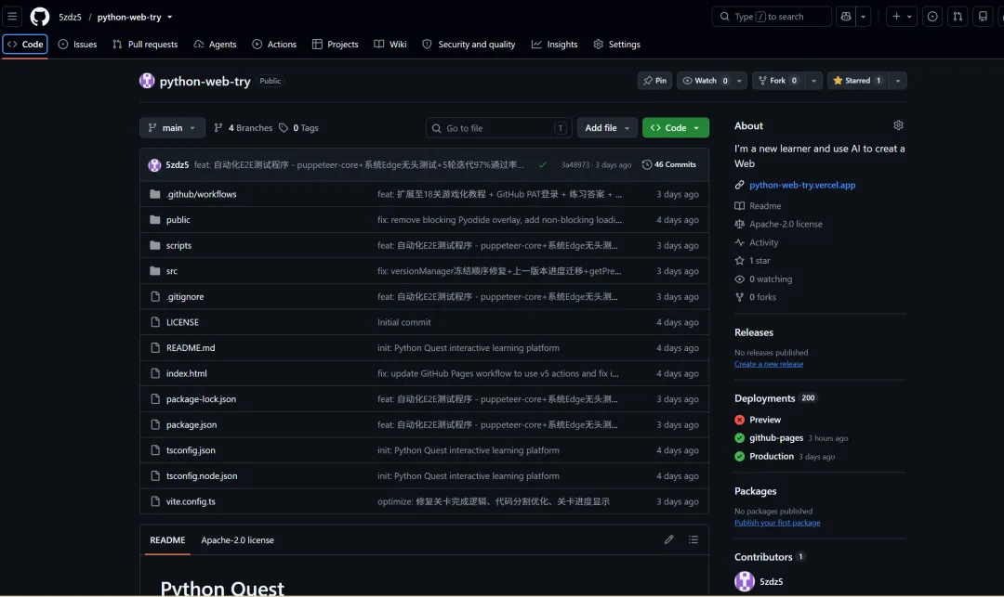Viewport: 1004px width, 597px height.
Task: View 0 Tags
Action: [x=298, y=128]
